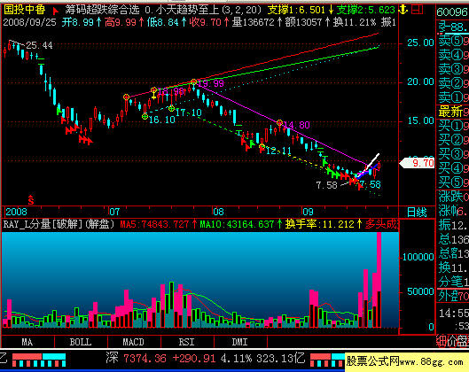Click the 换11.21% turnover value
This screenshot has height=372, width=469.
tap(355, 22)
